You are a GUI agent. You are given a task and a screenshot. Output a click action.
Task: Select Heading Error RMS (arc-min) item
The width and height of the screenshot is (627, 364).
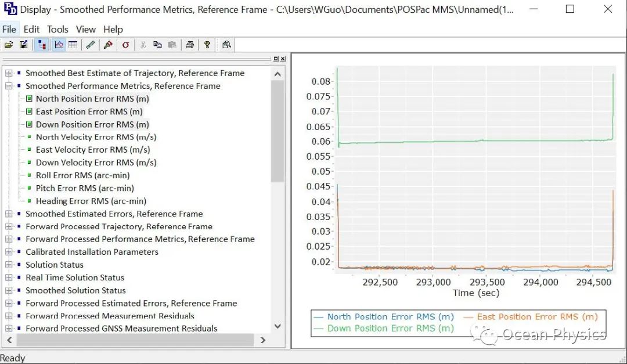91,201
